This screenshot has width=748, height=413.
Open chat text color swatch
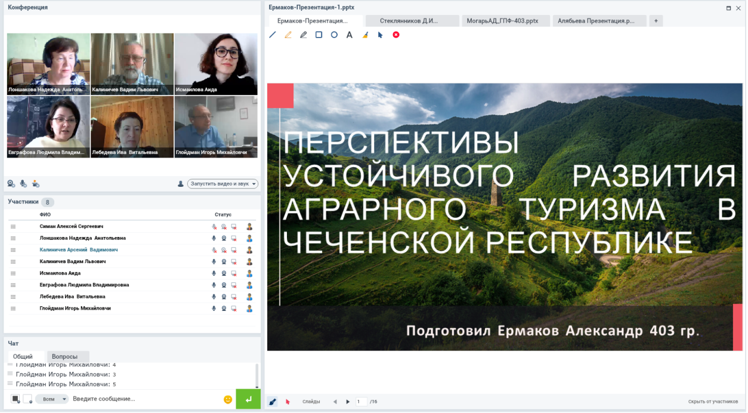pyautogui.click(x=16, y=399)
